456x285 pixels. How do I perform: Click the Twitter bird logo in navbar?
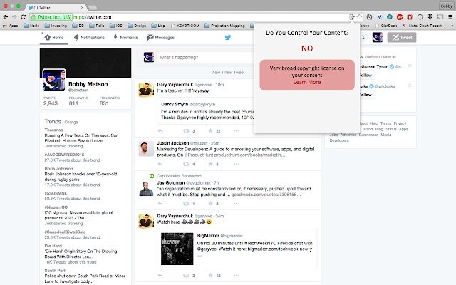pyautogui.click(x=228, y=38)
